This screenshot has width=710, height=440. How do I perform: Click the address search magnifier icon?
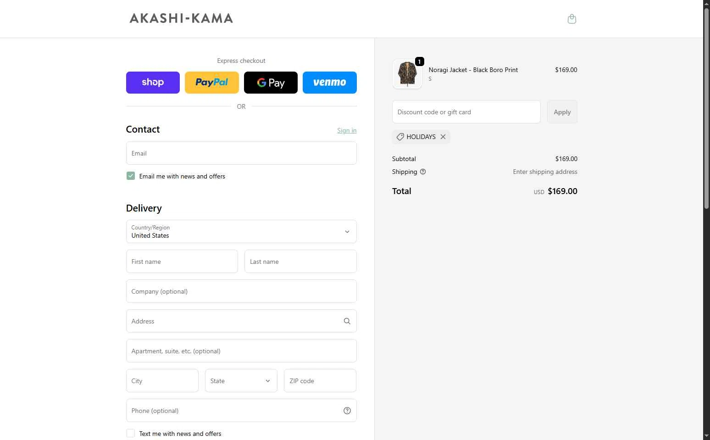347,321
